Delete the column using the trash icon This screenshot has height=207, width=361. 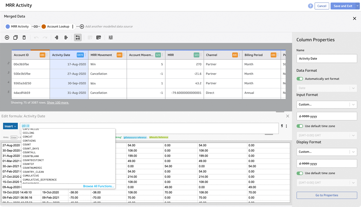24,38
